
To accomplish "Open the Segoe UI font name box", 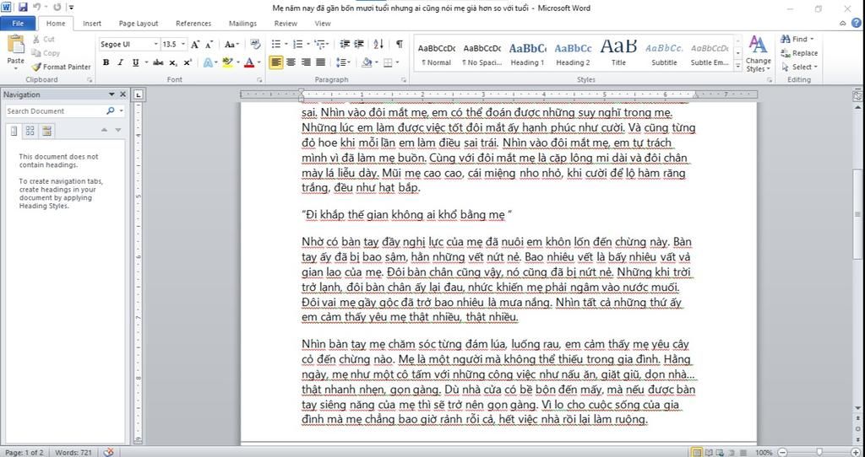I will [x=129, y=44].
